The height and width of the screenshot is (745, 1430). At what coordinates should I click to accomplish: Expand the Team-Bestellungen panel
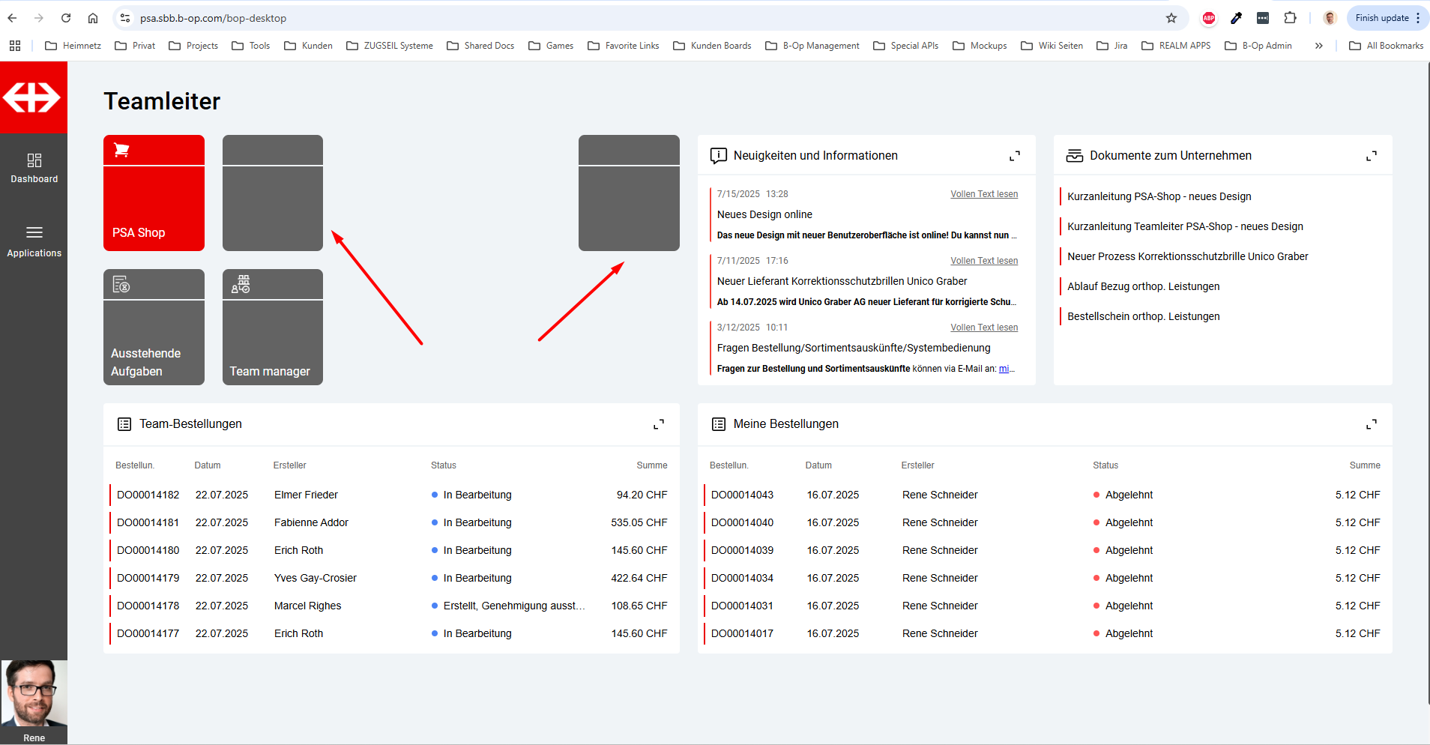point(658,424)
